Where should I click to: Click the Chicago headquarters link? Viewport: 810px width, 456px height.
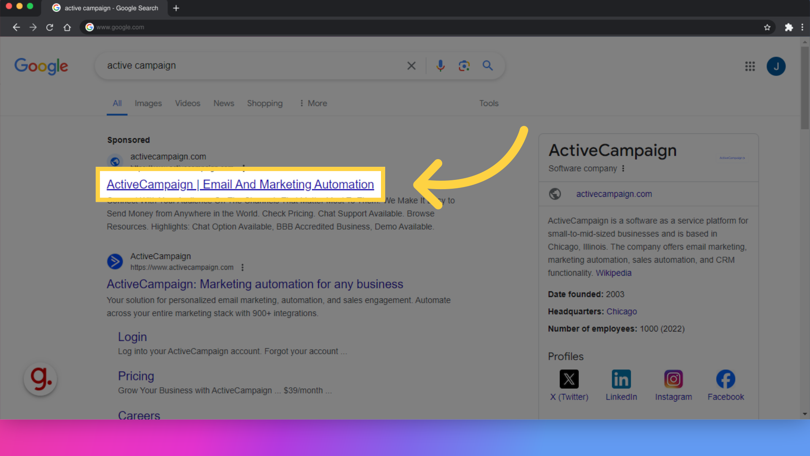tap(621, 312)
